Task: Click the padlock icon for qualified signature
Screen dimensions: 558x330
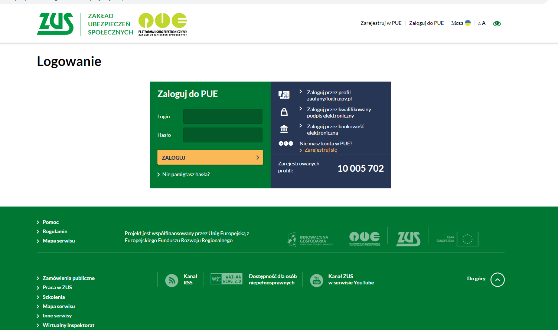Action: point(284,112)
